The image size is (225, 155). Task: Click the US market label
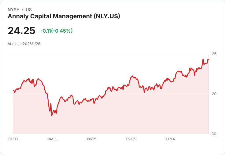pyautogui.click(x=29, y=10)
